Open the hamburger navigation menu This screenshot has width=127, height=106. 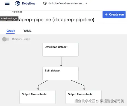(x=7, y=3)
